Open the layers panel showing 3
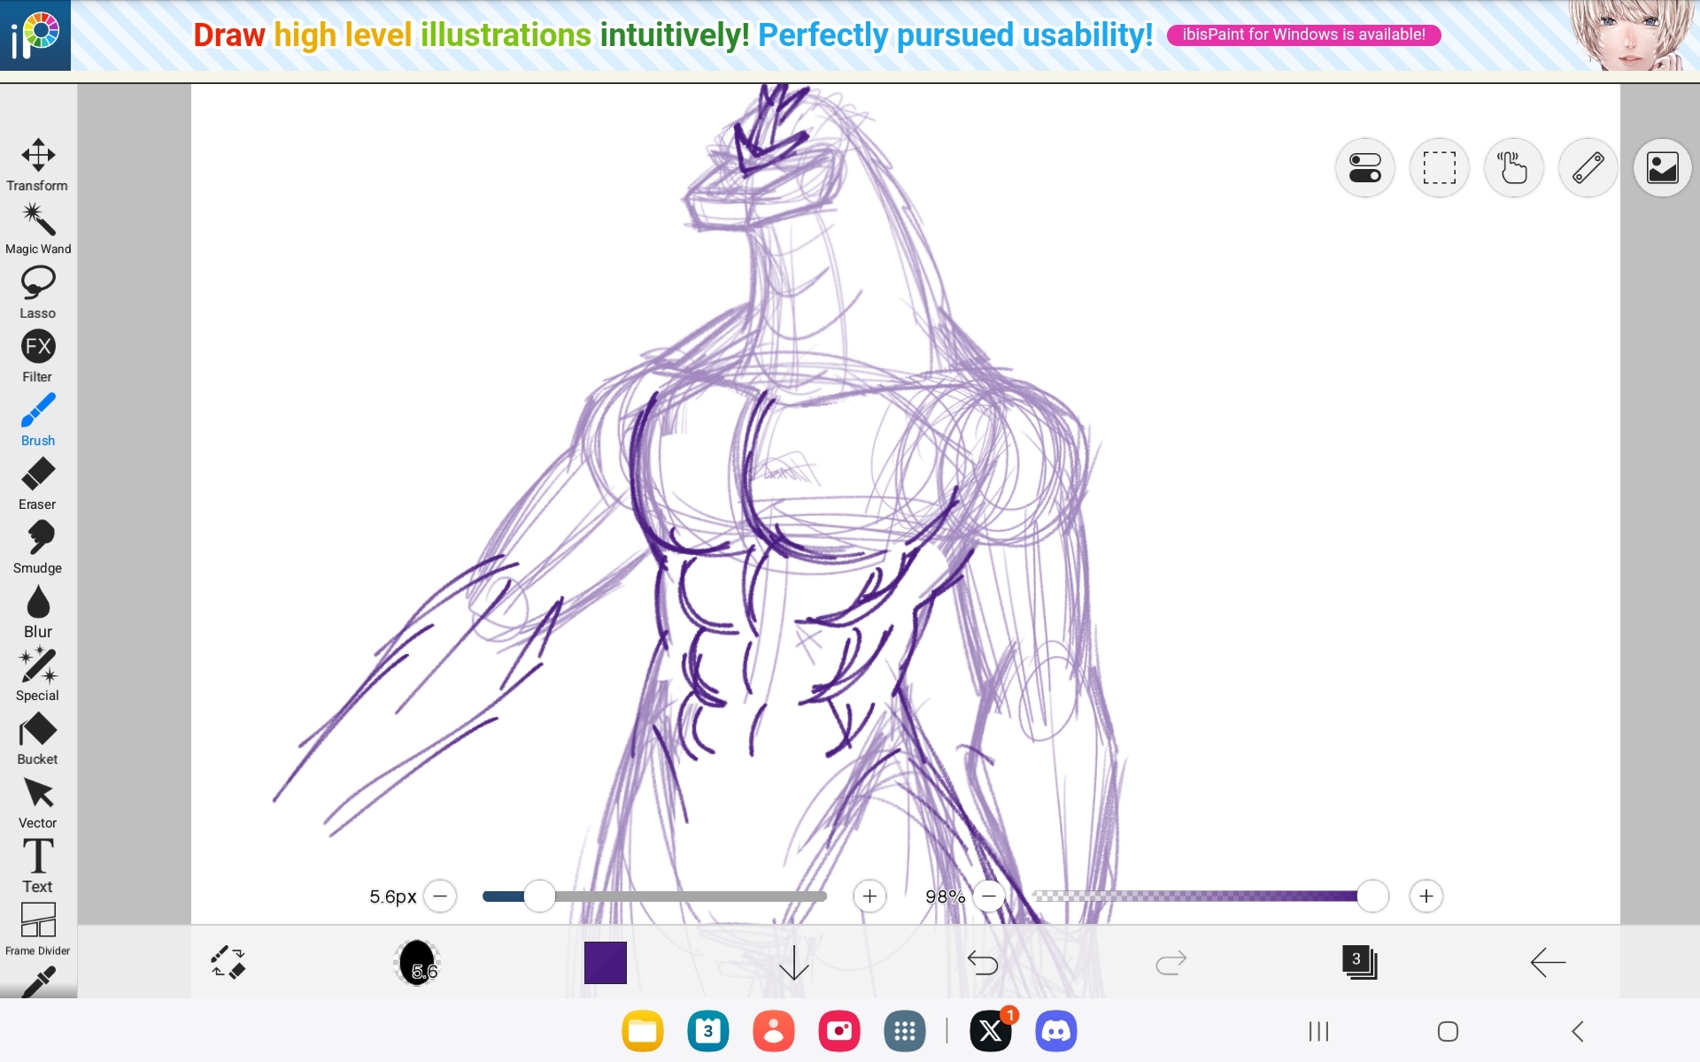The image size is (1700, 1062). (x=1359, y=962)
